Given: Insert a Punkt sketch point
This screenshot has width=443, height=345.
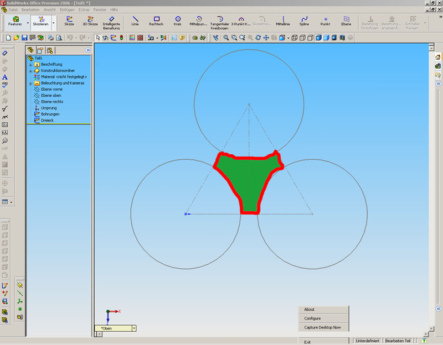Looking at the screenshot, I should tap(325, 21).
